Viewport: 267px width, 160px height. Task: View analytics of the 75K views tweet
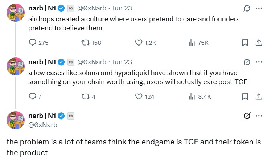[192, 43]
